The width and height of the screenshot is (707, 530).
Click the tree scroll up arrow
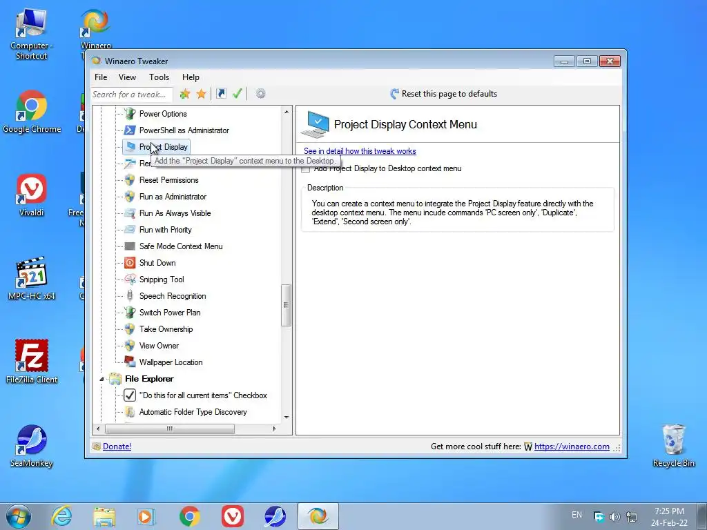287,111
